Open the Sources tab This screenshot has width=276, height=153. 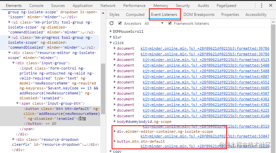pos(58,6)
